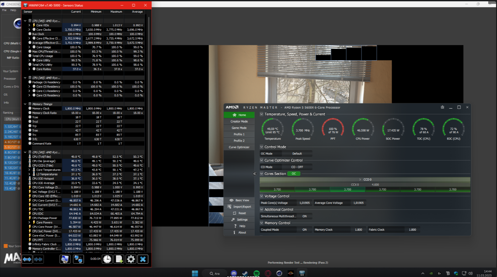The image size is (497, 277).
Task: Collapse the Memory Control section
Action: point(261,223)
